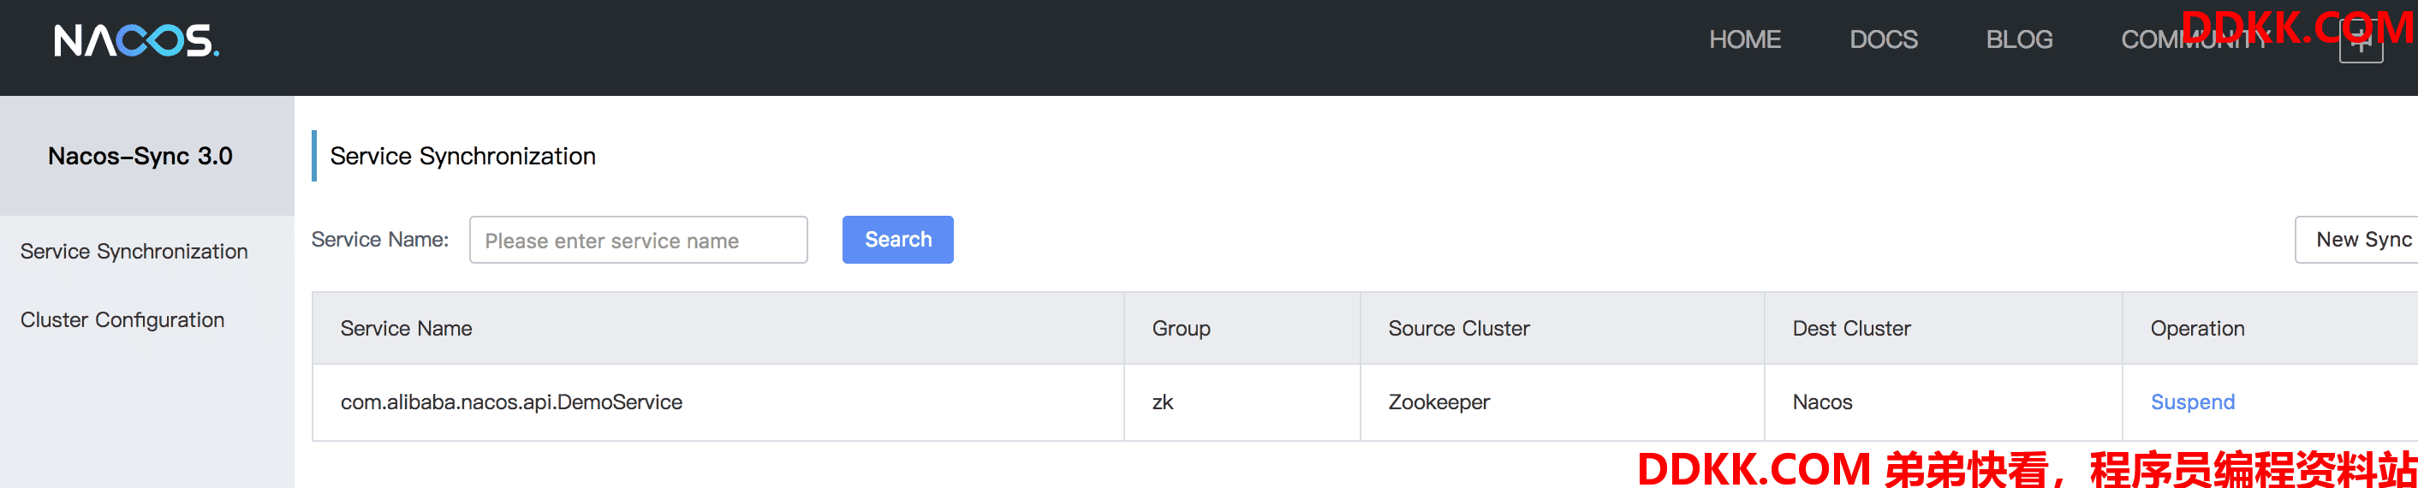Click the Source Cluster column header
The height and width of the screenshot is (488, 2418).
tap(1458, 329)
